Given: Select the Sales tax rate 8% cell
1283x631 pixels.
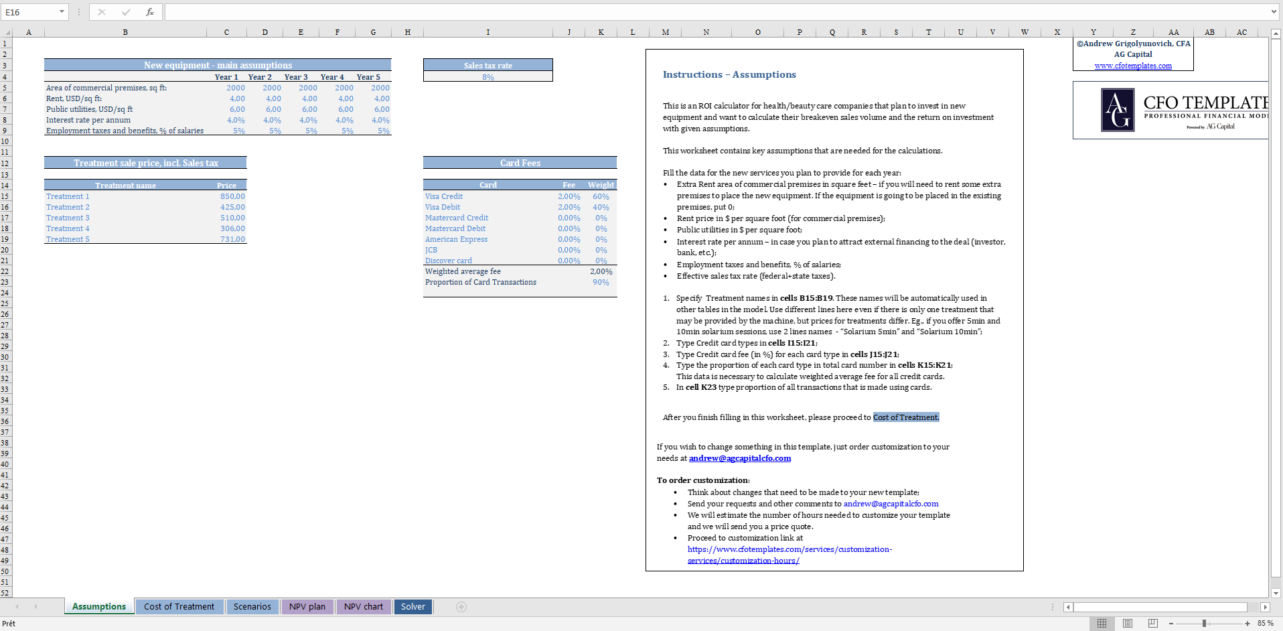Looking at the screenshot, I should click(x=488, y=77).
